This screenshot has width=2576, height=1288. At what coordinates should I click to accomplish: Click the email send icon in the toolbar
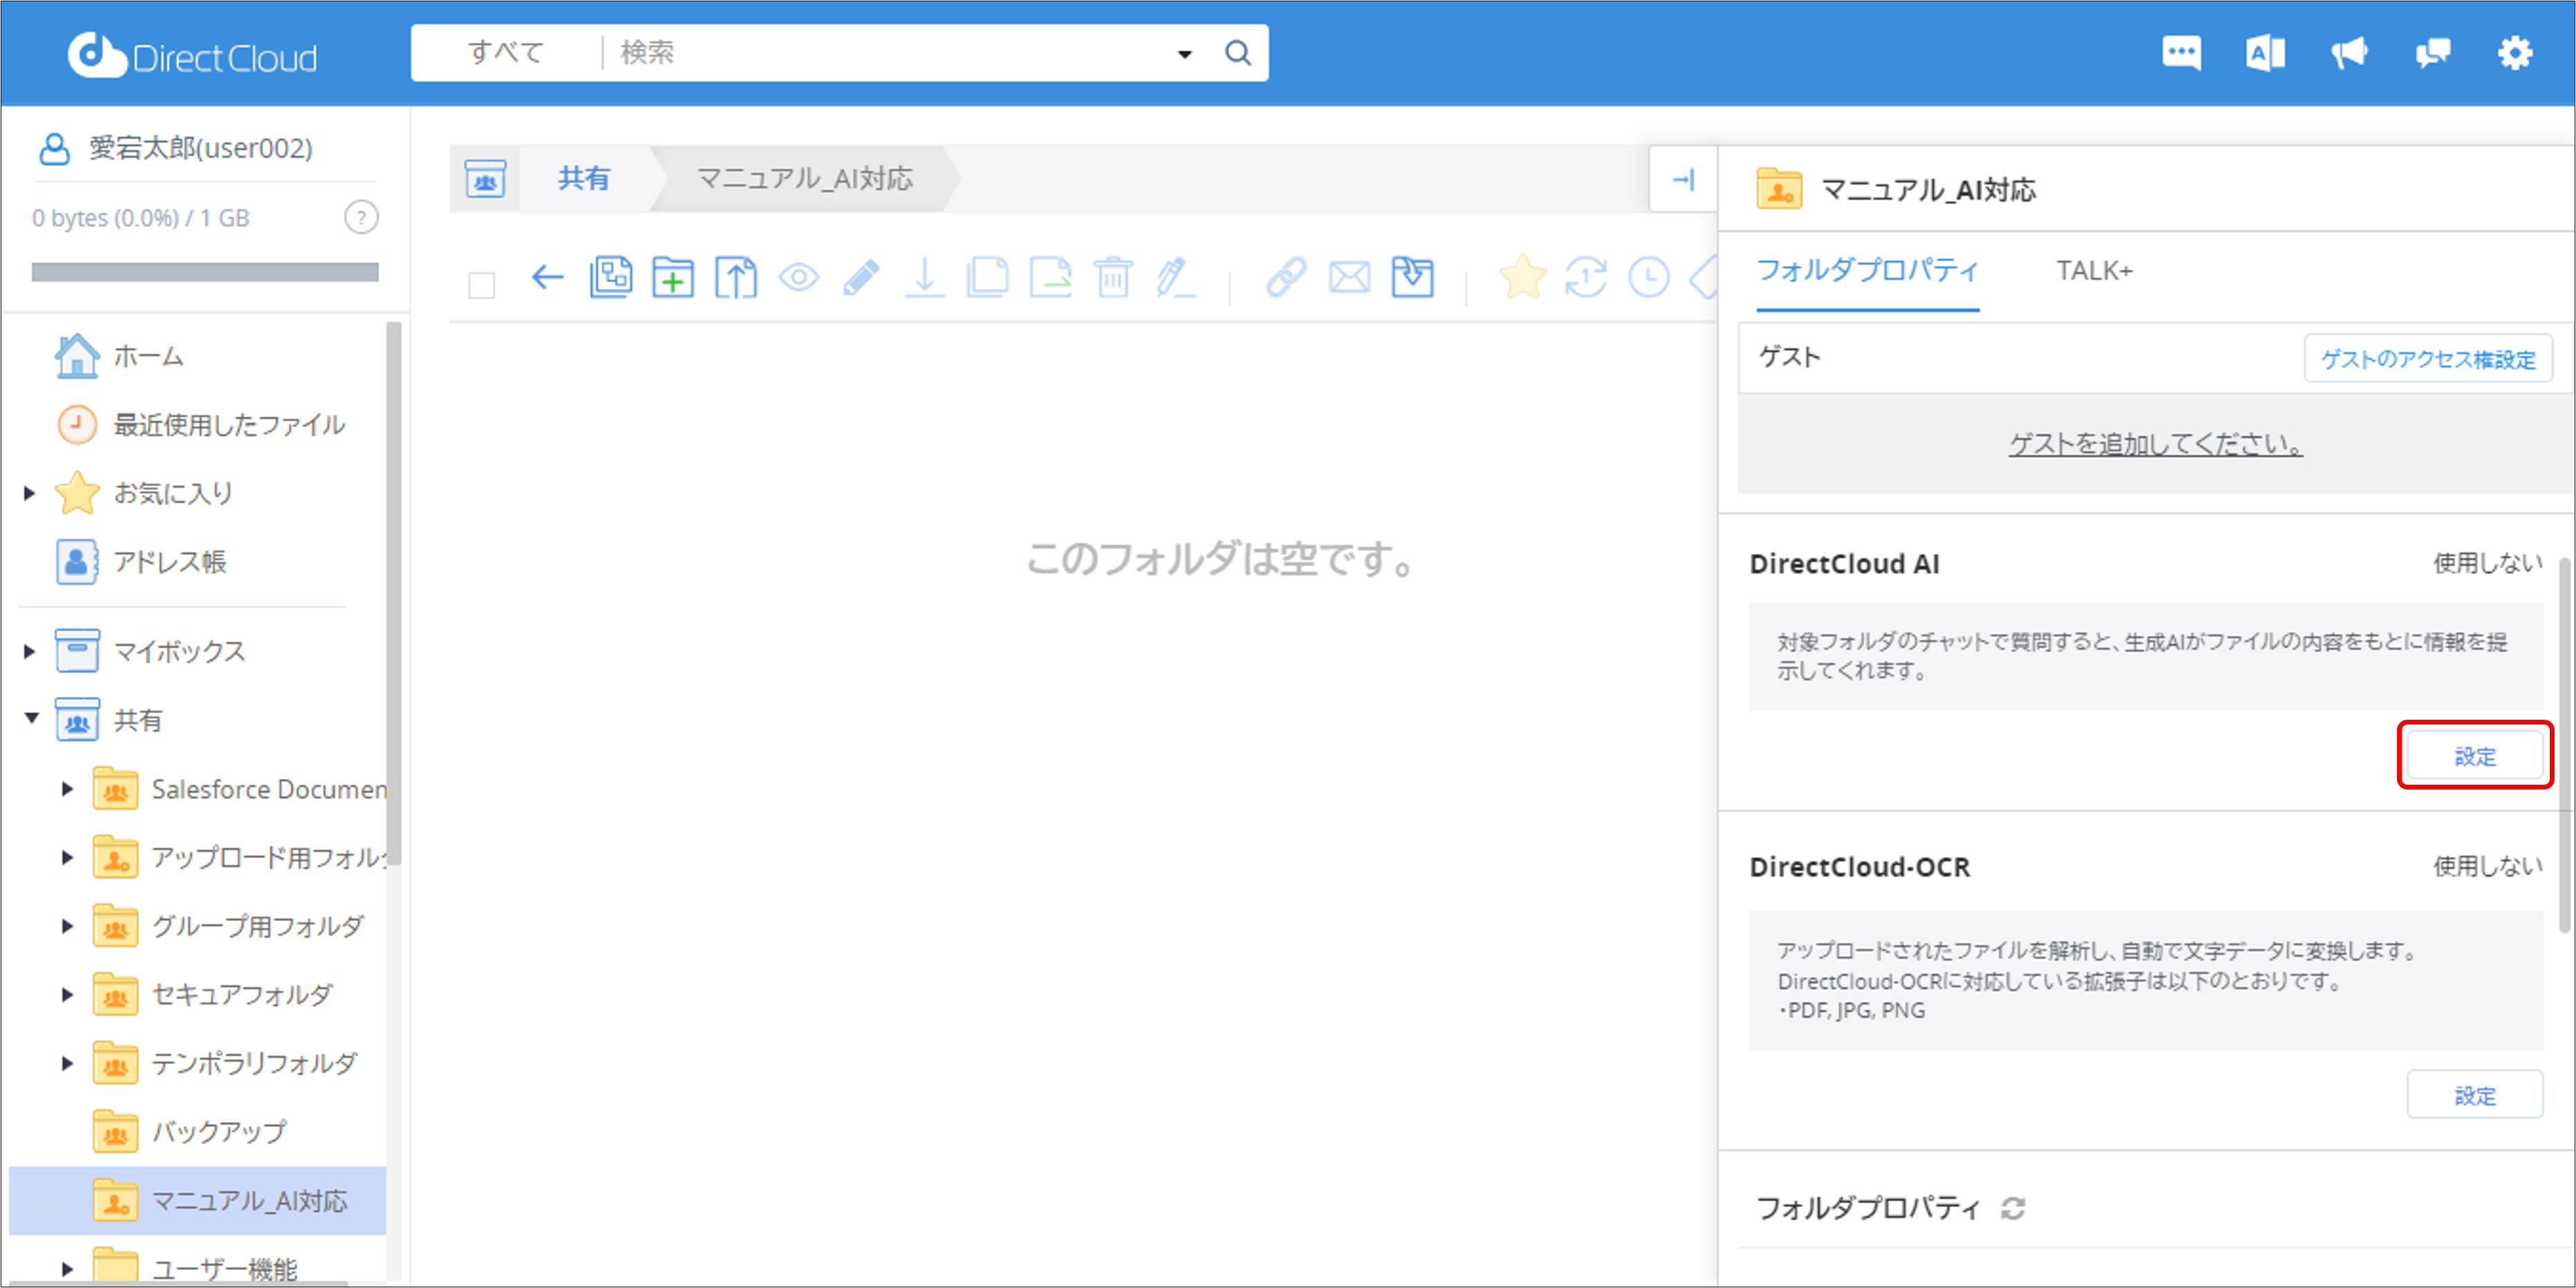[1350, 277]
